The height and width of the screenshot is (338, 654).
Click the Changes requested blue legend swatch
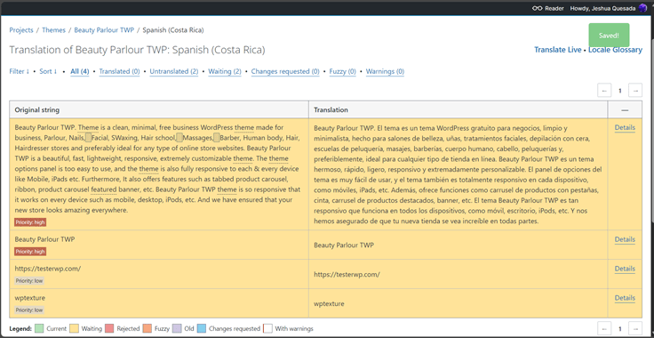pyautogui.click(x=201, y=328)
